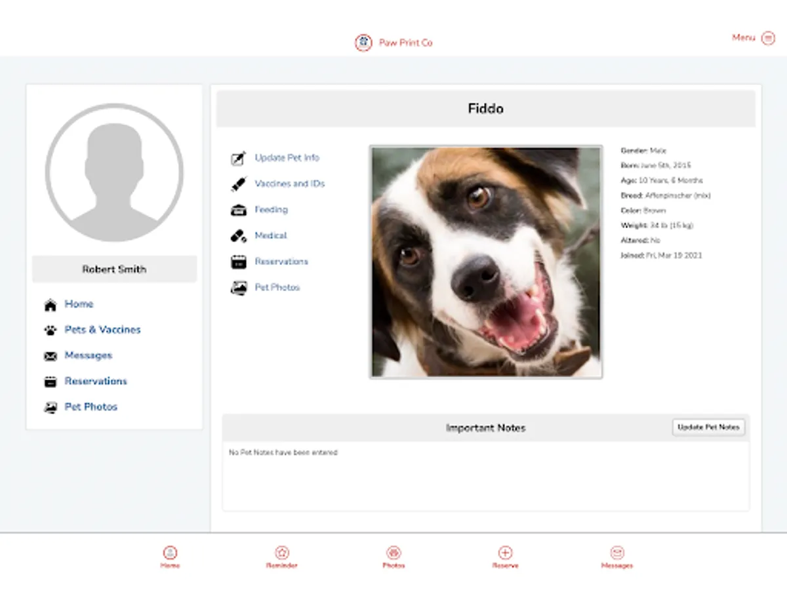Click the Reserve plus icon

[x=505, y=554]
